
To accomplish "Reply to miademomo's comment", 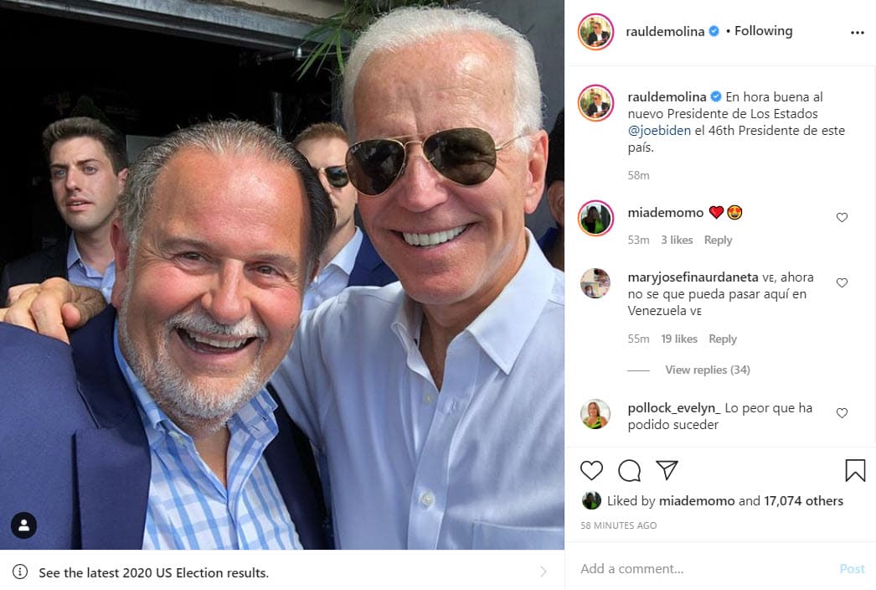I will (718, 239).
